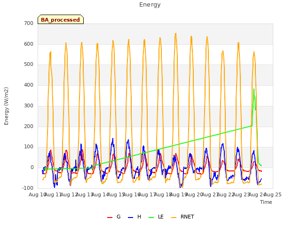Click the 500 y-axis tick label
Viewport: 301px width, 226px height.
pyautogui.click(x=29, y=65)
